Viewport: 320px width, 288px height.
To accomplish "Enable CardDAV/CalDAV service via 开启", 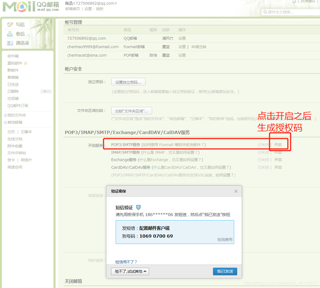I will point(278,167).
